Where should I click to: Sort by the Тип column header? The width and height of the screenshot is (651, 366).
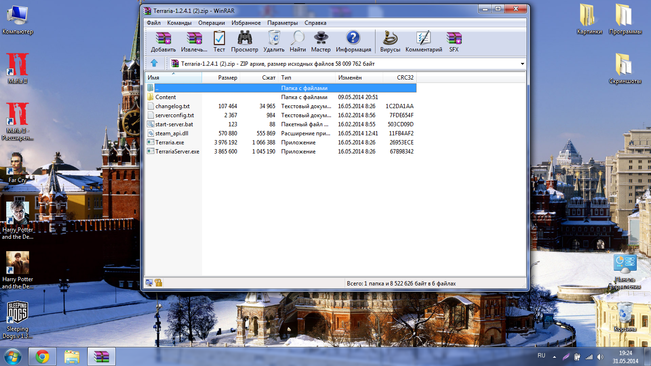click(307, 78)
